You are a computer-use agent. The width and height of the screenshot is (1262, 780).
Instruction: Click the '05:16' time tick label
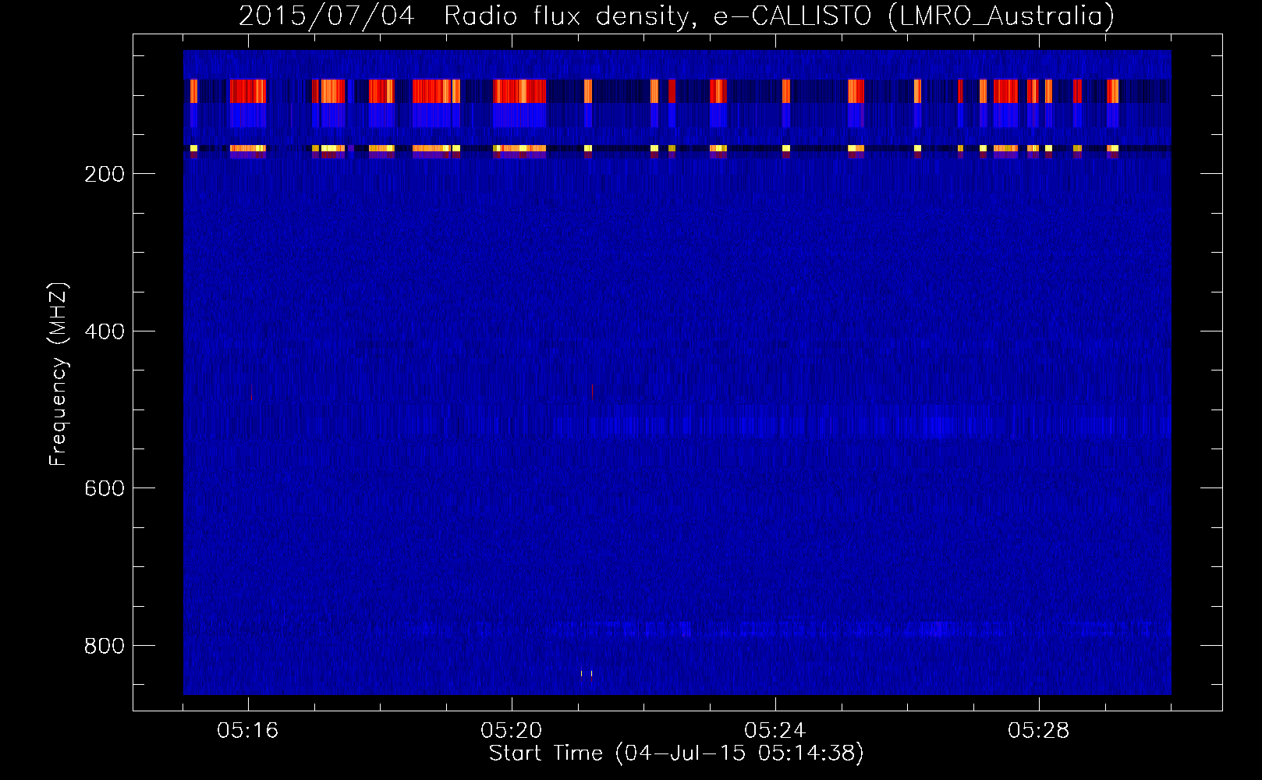pyautogui.click(x=248, y=731)
